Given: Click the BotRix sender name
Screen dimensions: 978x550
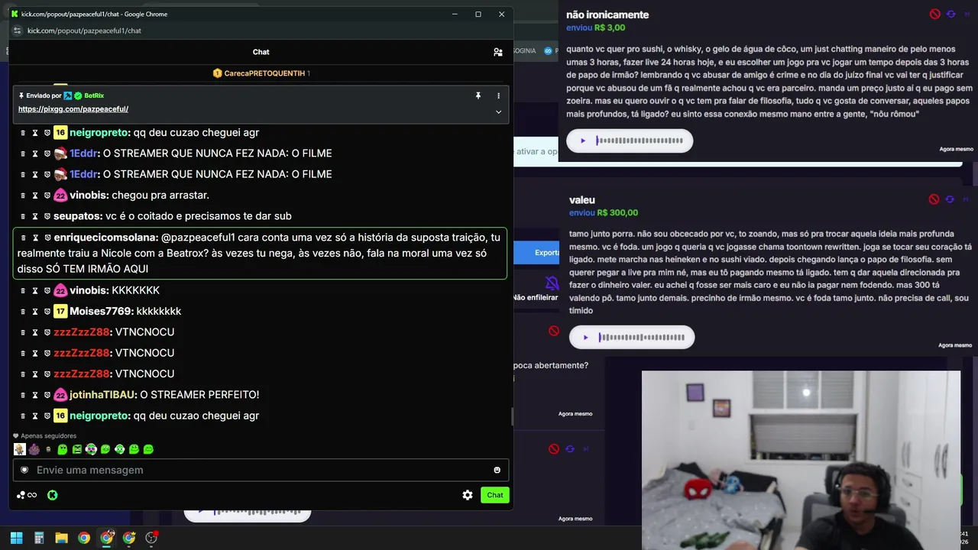Looking at the screenshot, I should [94, 95].
